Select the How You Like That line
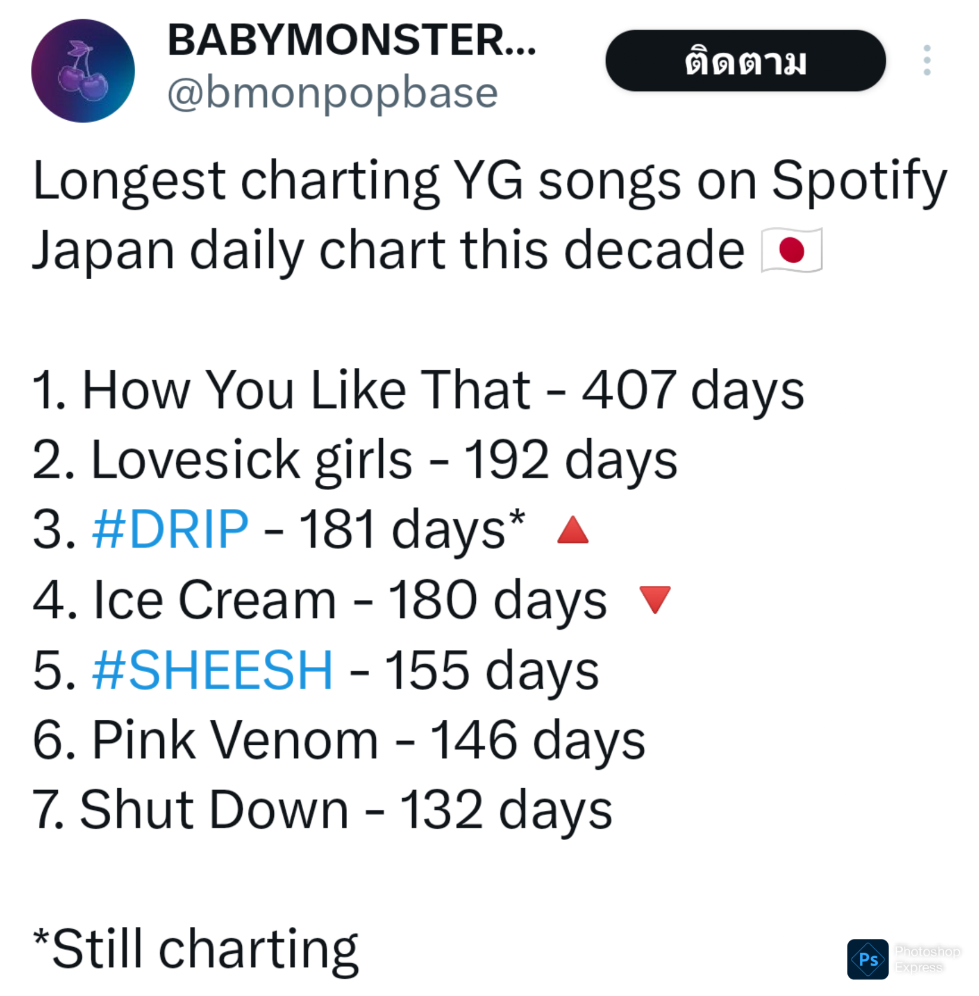This screenshot has width=979, height=996. (x=419, y=390)
